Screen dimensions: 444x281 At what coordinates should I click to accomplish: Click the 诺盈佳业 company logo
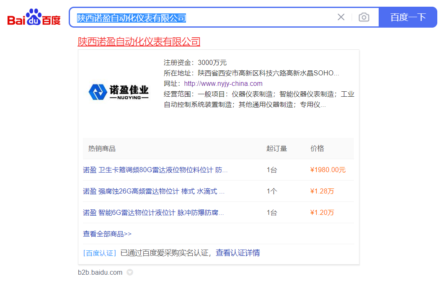[x=119, y=92]
